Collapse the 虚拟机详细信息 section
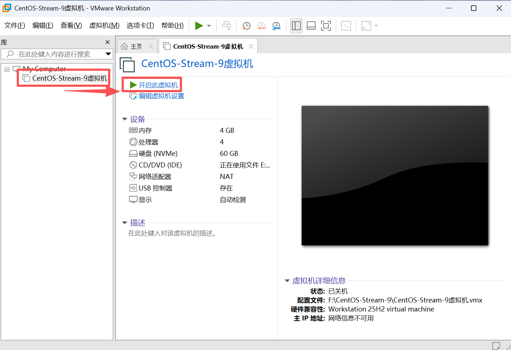Screen dimensions: 511x350 (x=287, y=281)
